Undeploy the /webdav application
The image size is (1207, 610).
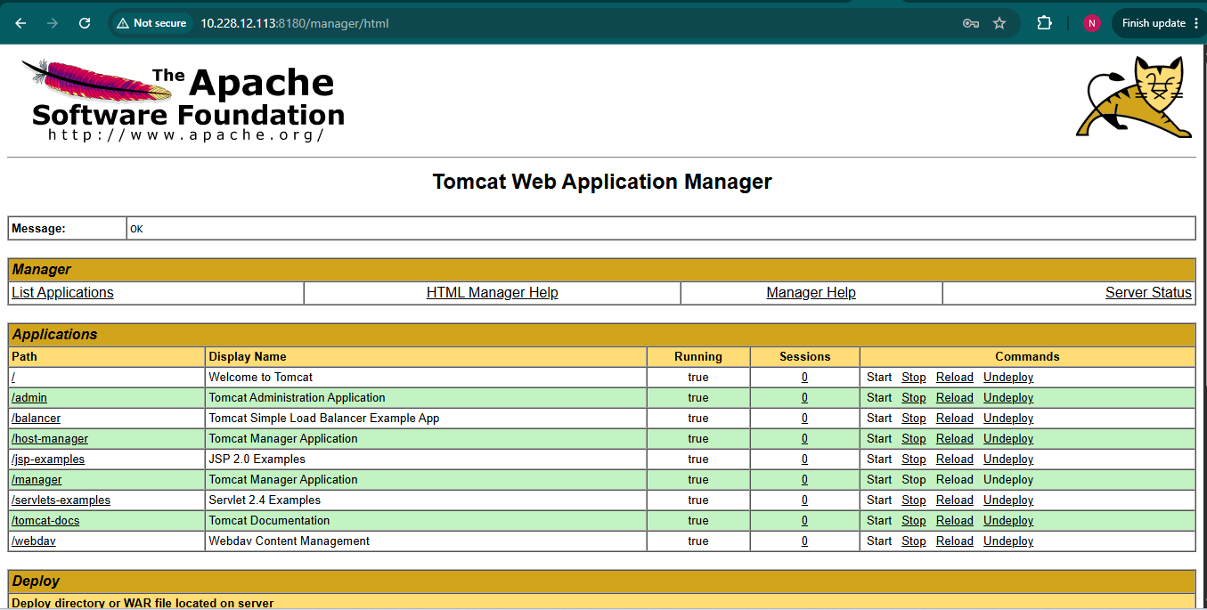pyautogui.click(x=1008, y=541)
